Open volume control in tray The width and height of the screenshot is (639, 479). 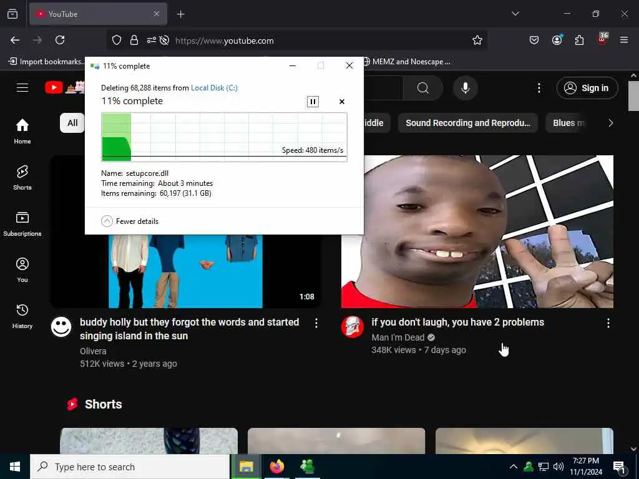(x=559, y=467)
